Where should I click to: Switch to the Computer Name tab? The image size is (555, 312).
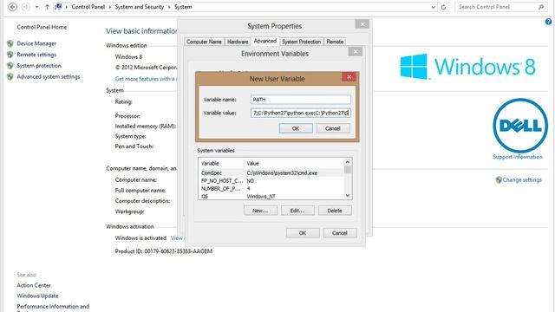coord(205,42)
